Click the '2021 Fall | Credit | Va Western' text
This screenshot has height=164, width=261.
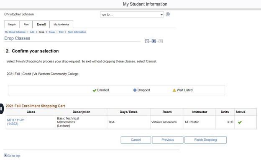click(42, 74)
